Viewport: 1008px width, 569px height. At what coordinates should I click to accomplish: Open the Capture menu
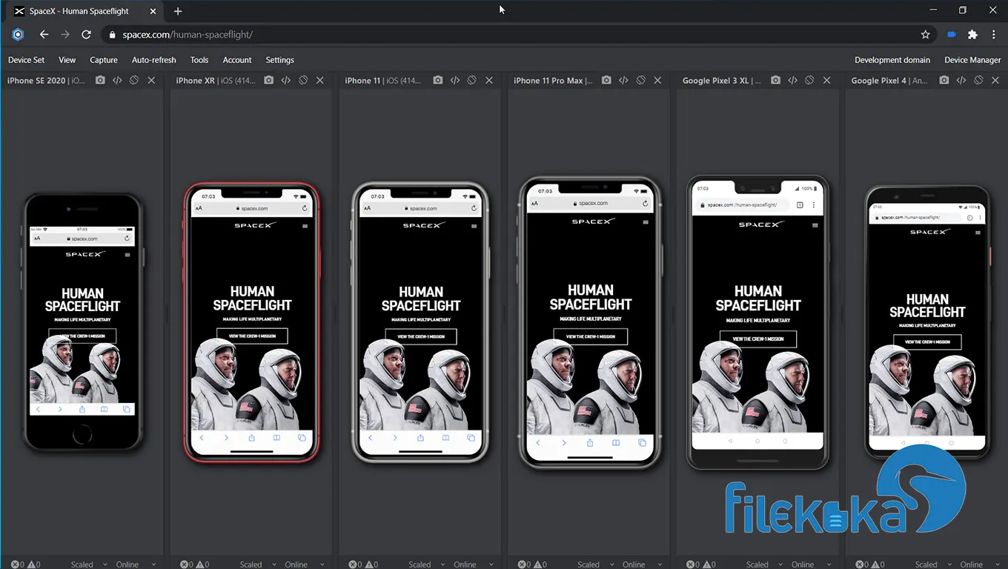[x=104, y=60]
